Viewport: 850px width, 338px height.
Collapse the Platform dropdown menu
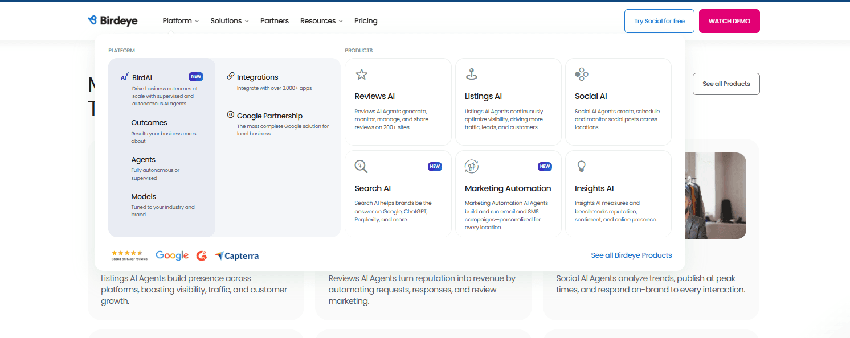tap(181, 21)
